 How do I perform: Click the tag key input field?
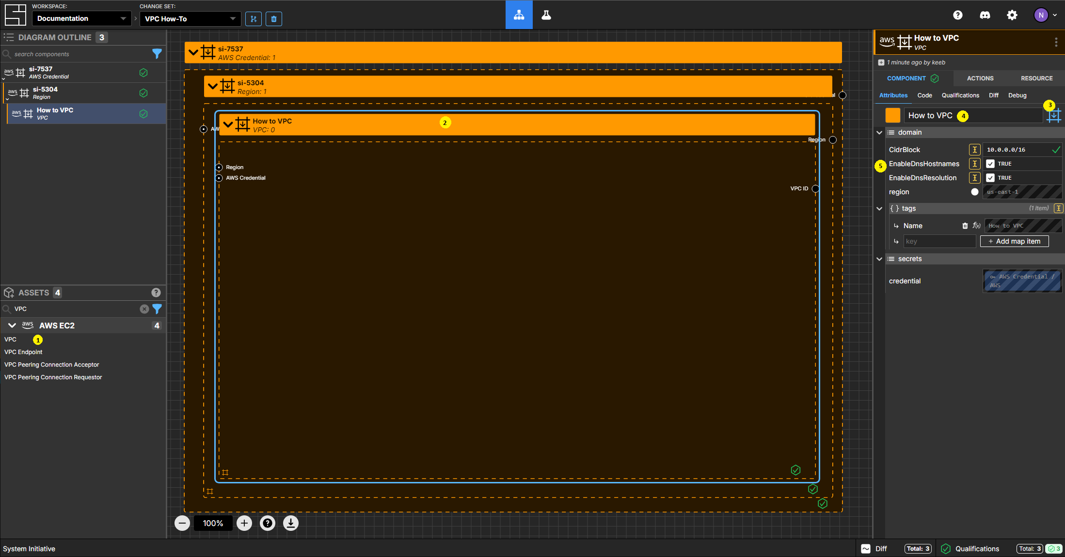tap(939, 241)
